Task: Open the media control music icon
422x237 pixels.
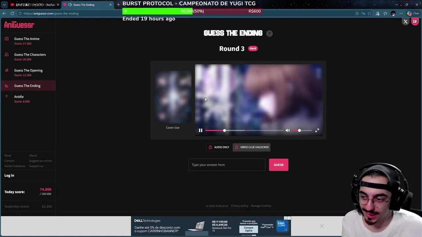Action: pos(377,13)
